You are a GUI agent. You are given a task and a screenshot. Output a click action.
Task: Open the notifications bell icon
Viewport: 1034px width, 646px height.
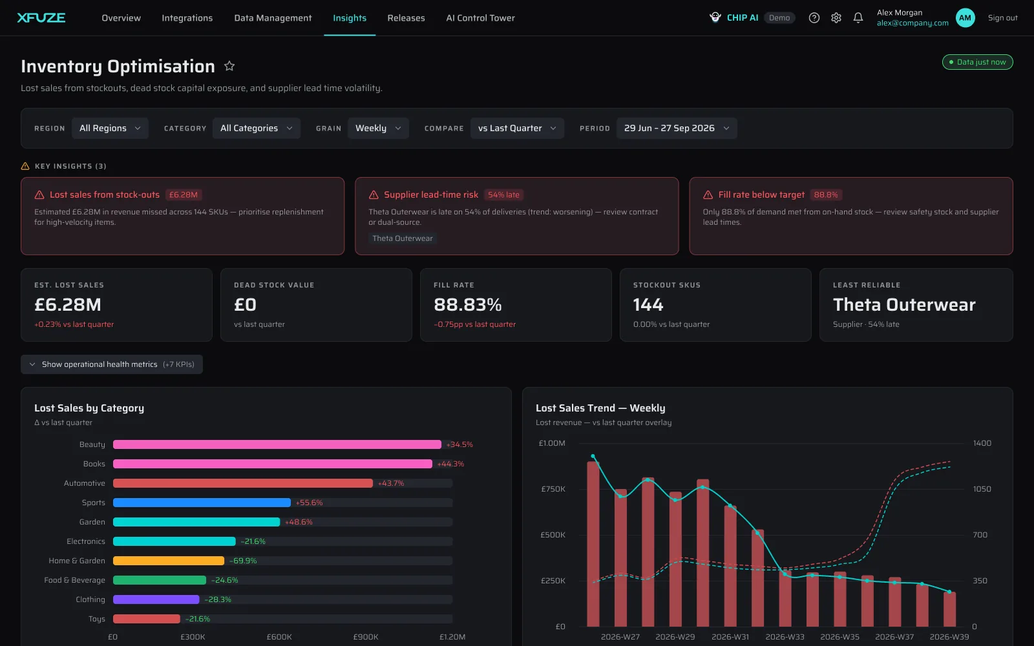858,18
